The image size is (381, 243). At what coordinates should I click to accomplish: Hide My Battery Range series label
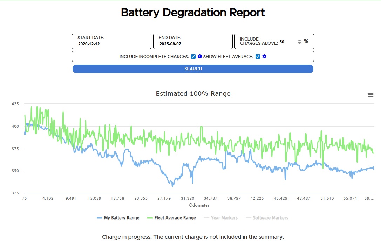[x=121, y=218]
